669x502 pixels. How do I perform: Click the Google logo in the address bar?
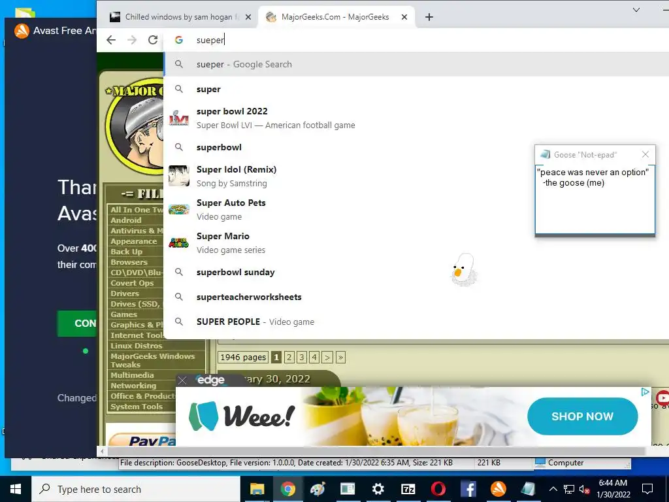(x=179, y=40)
